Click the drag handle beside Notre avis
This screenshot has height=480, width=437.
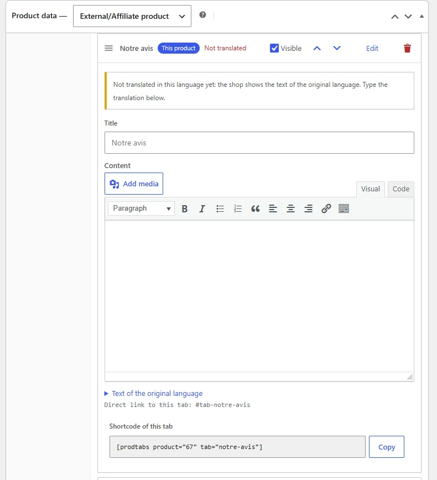[109, 48]
